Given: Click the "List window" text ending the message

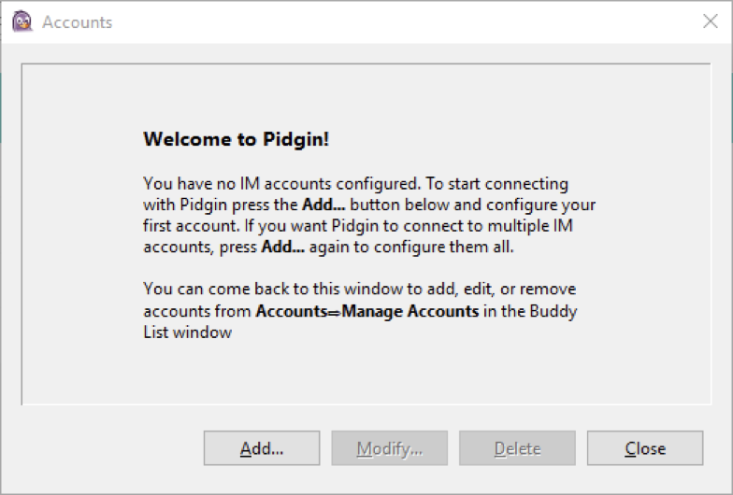Looking at the screenshot, I should (187, 332).
